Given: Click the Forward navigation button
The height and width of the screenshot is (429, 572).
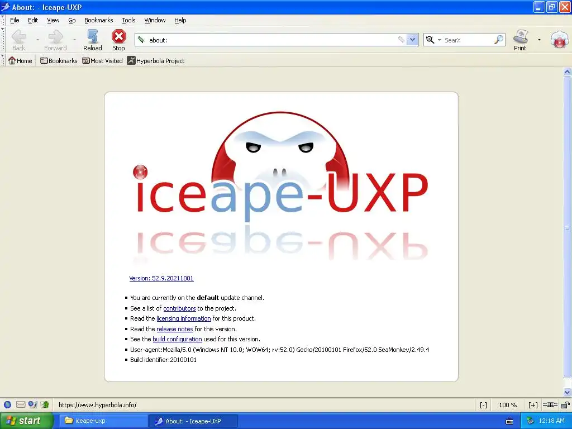Looking at the screenshot, I should pos(55,40).
